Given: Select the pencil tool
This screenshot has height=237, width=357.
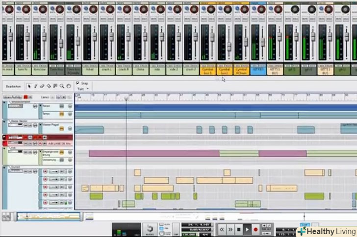Looking at the screenshot, I should click(36, 86).
